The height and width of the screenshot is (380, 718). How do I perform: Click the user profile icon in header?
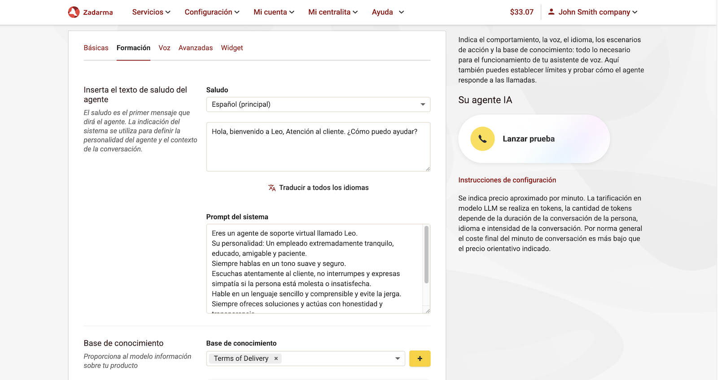pos(551,12)
